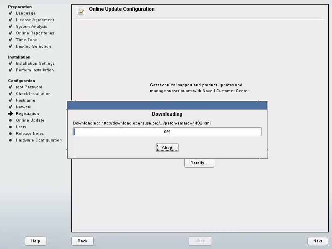Select Users step in sidebar
Viewport: 332px width, 249px height.
[x=21, y=127]
